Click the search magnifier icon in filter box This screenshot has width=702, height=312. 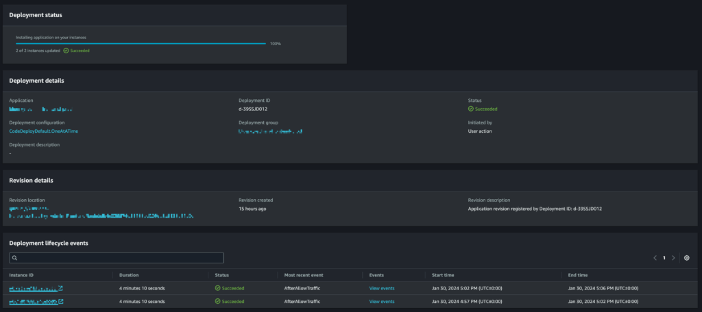click(14, 258)
